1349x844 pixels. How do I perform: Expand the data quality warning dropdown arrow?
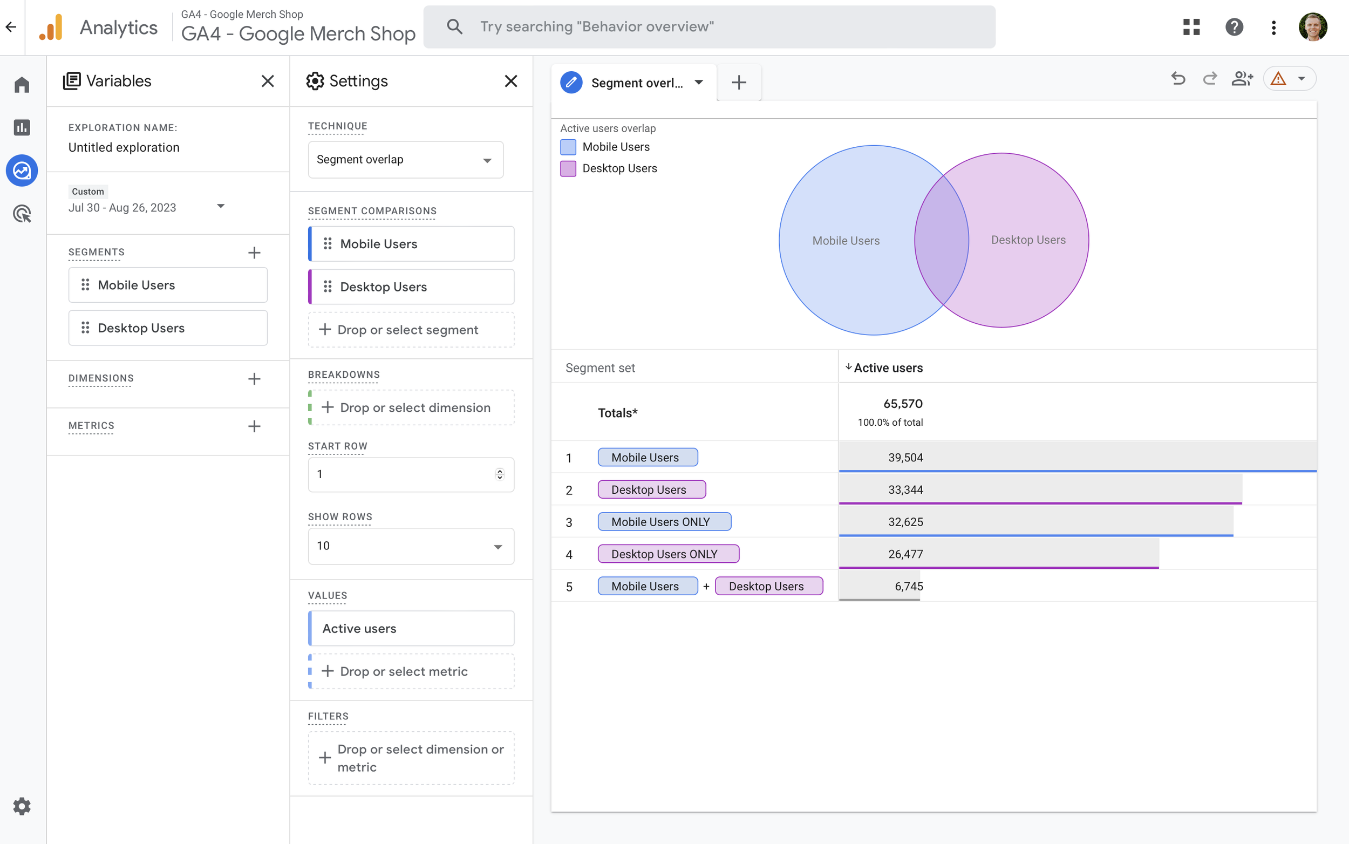tap(1302, 79)
